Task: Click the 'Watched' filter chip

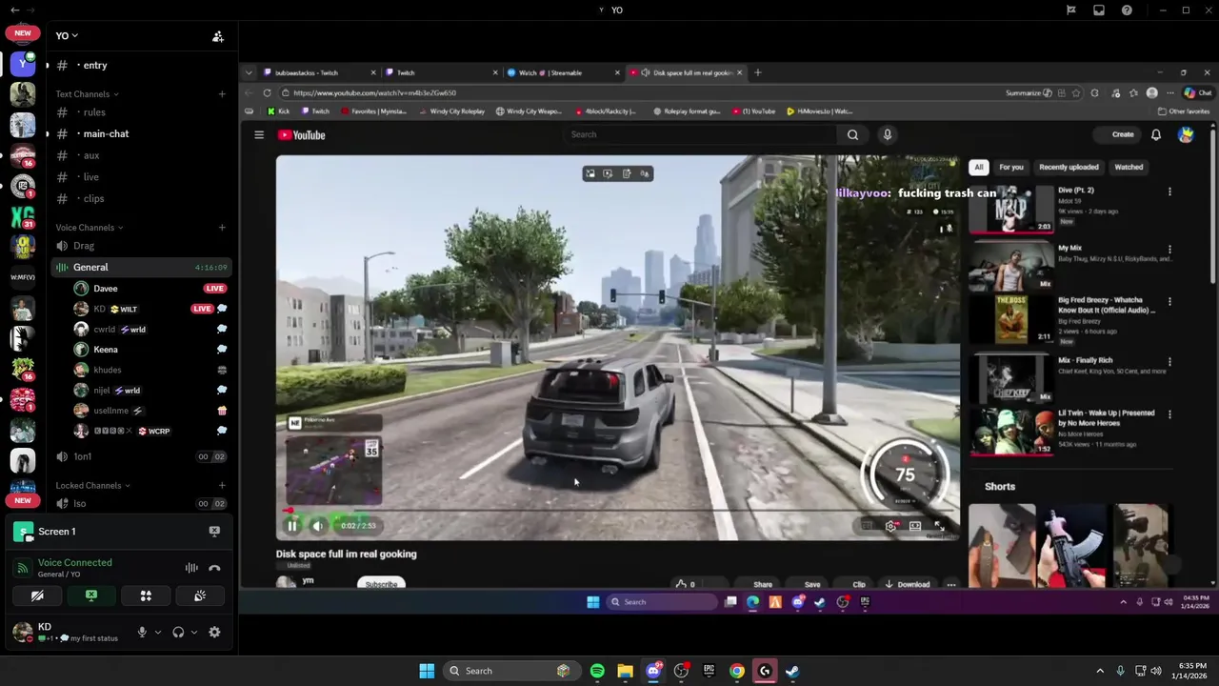Action: [x=1129, y=167]
